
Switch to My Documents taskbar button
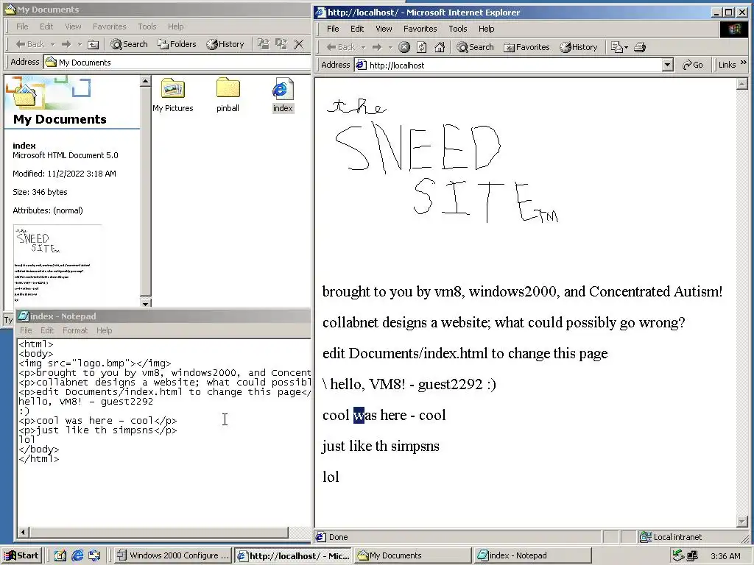[x=413, y=555]
